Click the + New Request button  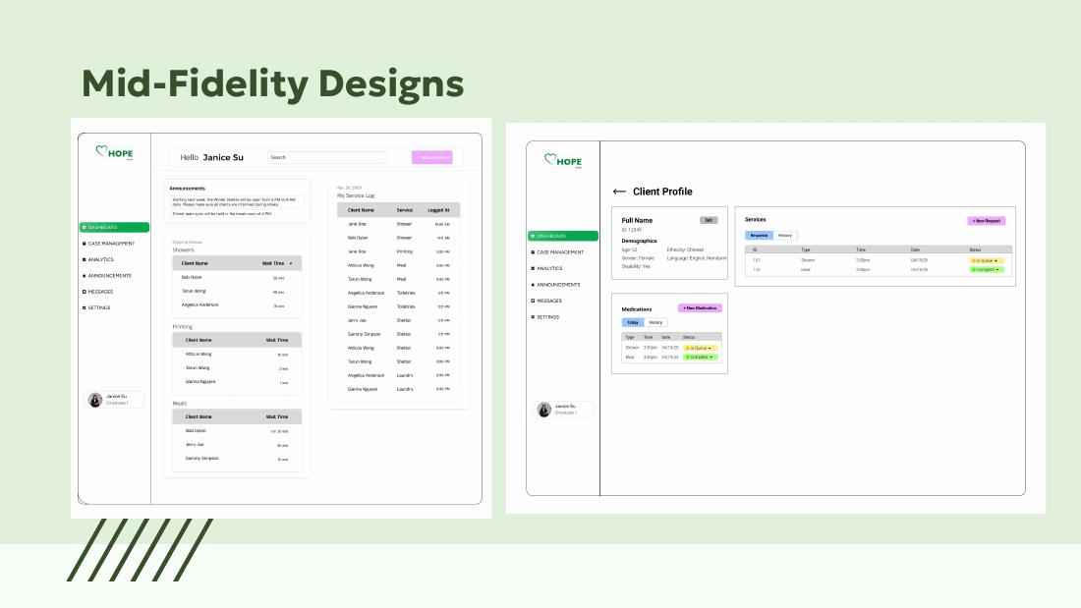(987, 221)
